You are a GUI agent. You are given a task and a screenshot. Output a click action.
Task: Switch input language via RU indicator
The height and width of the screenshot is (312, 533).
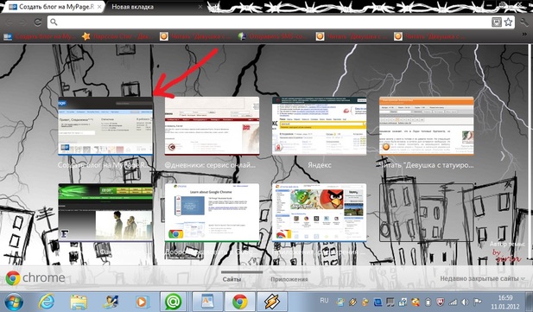[324, 301]
